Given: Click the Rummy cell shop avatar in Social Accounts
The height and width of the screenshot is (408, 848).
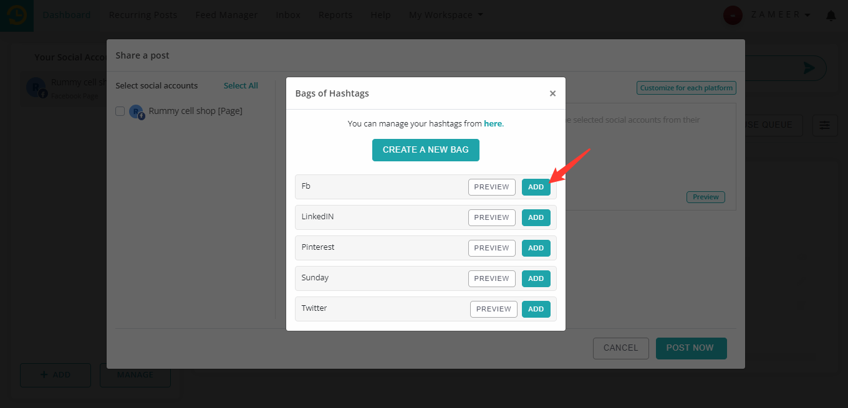Looking at the screenshot, I should coord(36,88).
